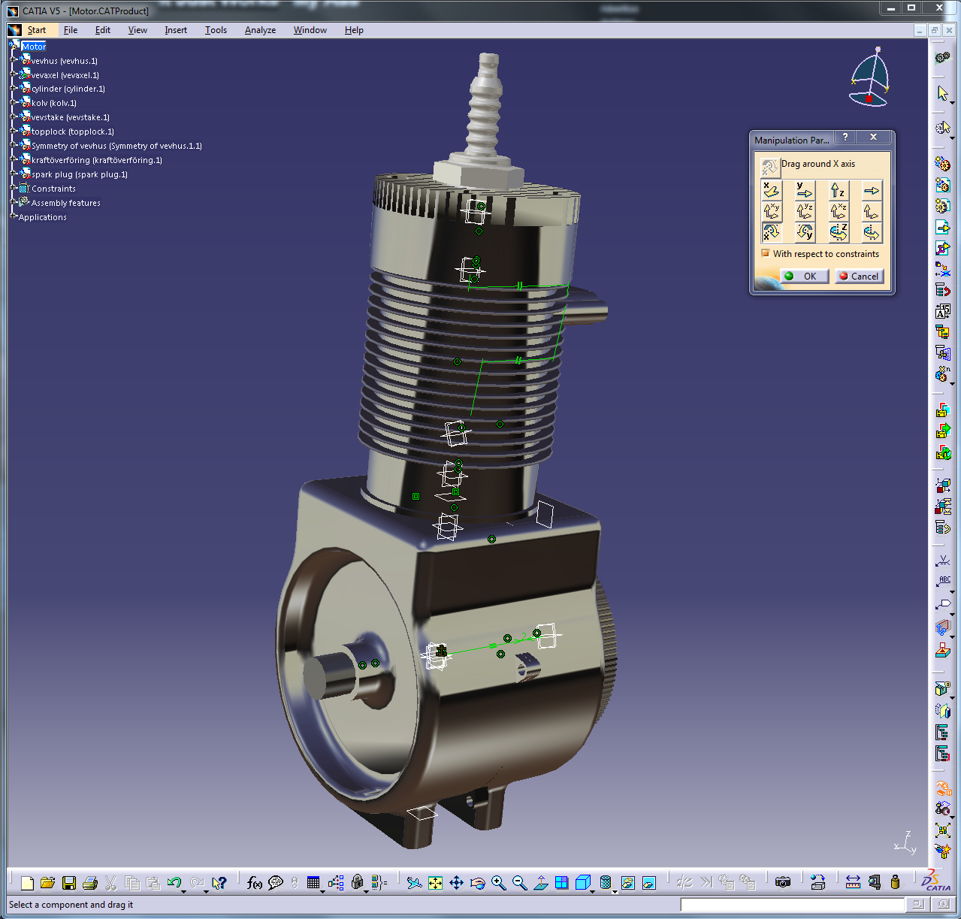Open the Edit menu
This screenshot has height=919, width=961.
103,30
